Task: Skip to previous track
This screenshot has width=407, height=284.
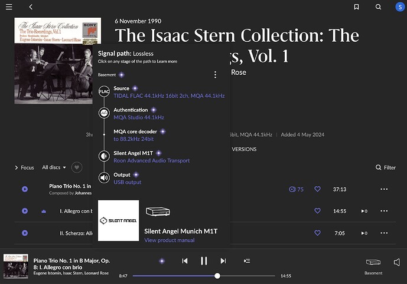Action: pos(185,261)
